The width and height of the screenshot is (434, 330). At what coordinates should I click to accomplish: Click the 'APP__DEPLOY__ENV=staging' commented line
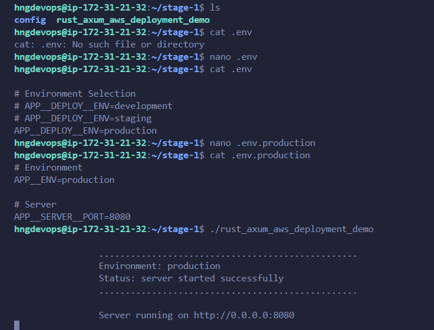click(83, 118)
